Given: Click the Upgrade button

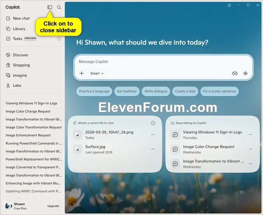Looking at the screenshot, I should (53, 206).
